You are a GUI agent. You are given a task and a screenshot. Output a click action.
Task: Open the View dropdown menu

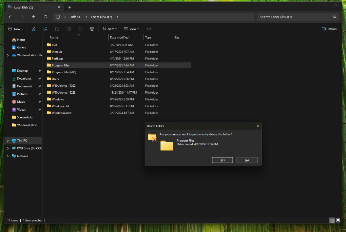[x=131, y=29]
